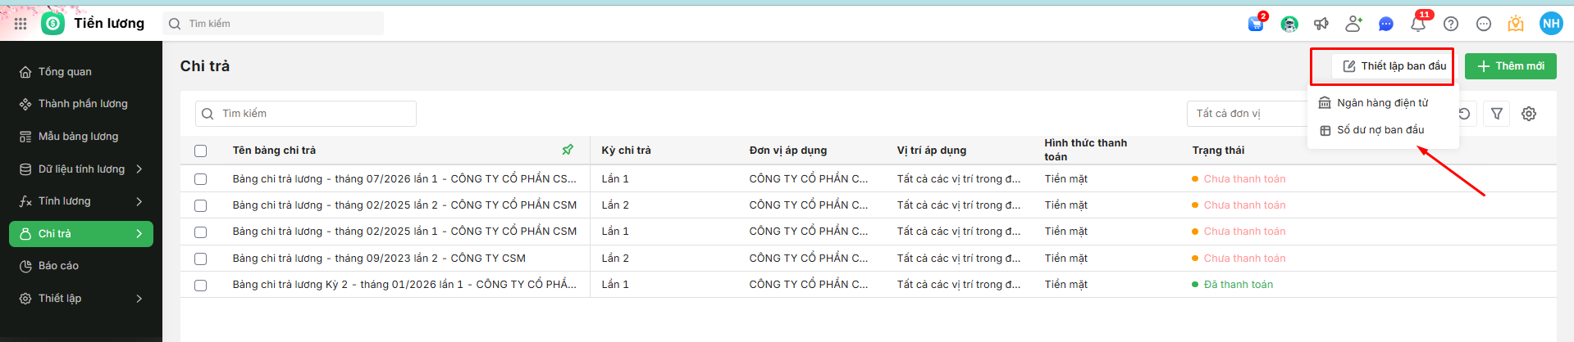Screen dimensions: 1574x342
Task: Toggle the select-all header checkbox
Action: click(200, 151)
